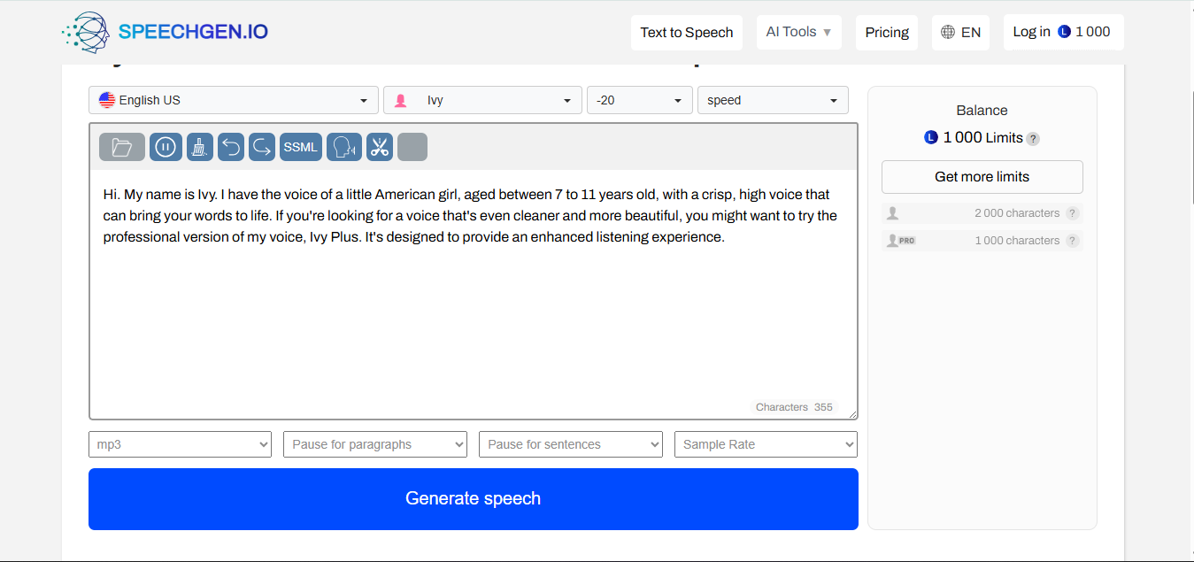Image resolution: width=1194 pixels, height=562 pixels.
Task: Clear the text using the broom icon
Action: coord(199,147)
